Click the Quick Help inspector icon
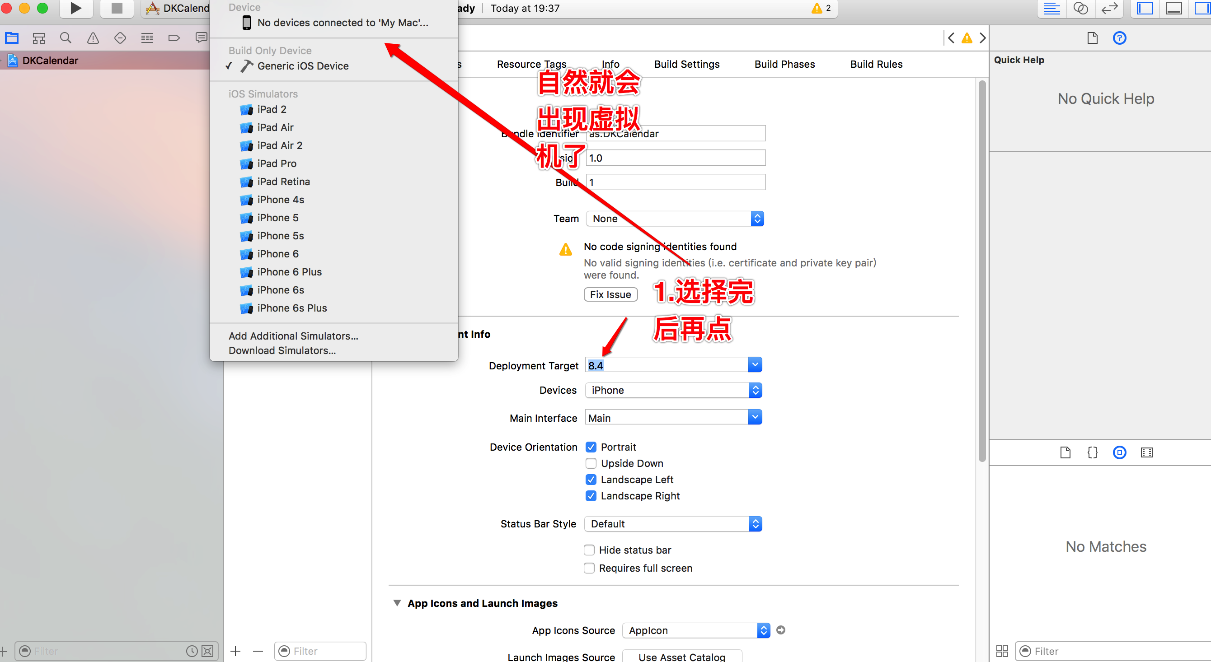Image resolution: width=1211 pixels, height=662 pixels. [1119, 38]
